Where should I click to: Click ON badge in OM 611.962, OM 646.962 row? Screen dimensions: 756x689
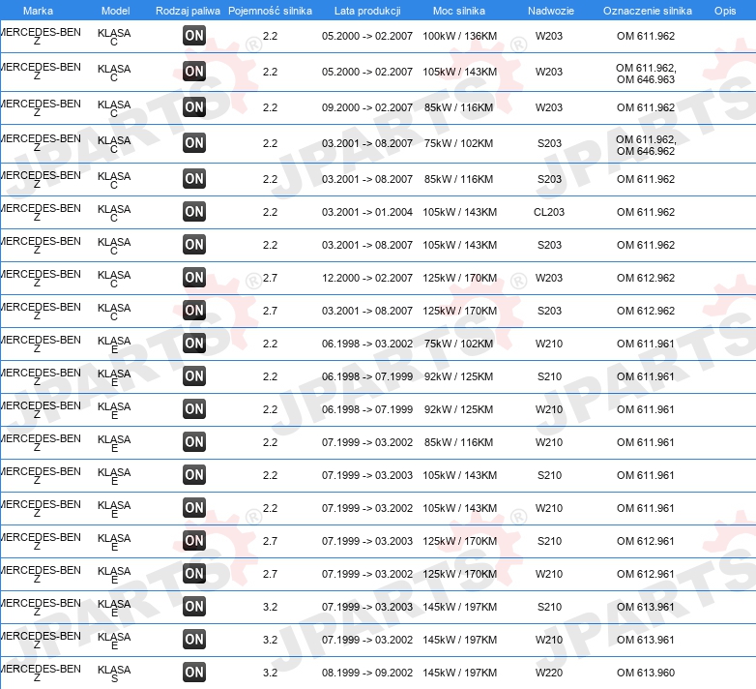[x=194, y=143]
